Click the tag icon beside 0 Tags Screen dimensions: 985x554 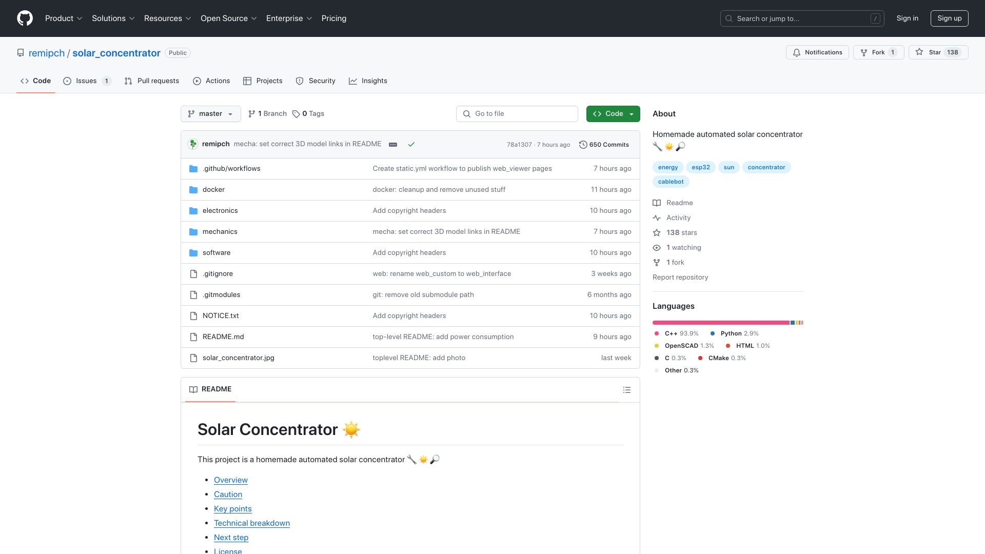tap(296, 114)
